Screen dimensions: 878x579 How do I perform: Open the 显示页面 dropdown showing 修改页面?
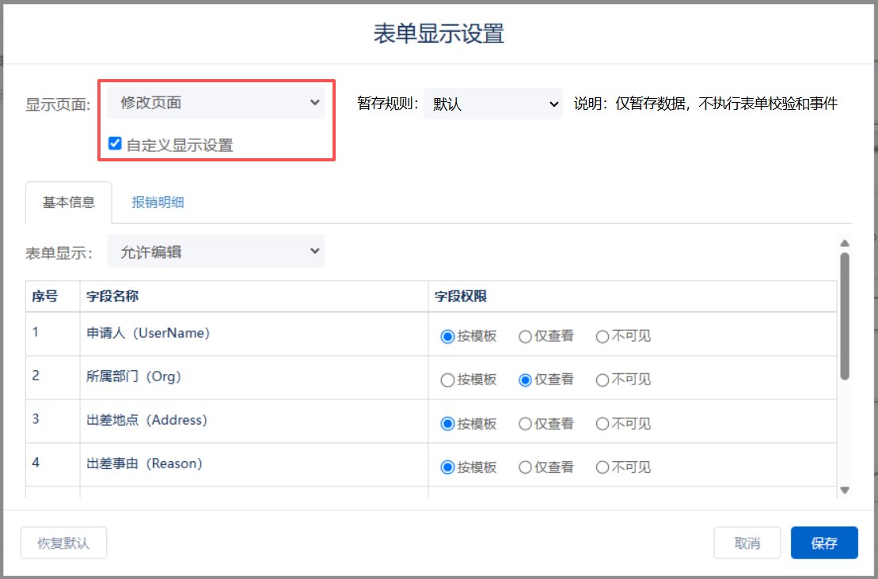pyautogui.click(x=215, y=103)
